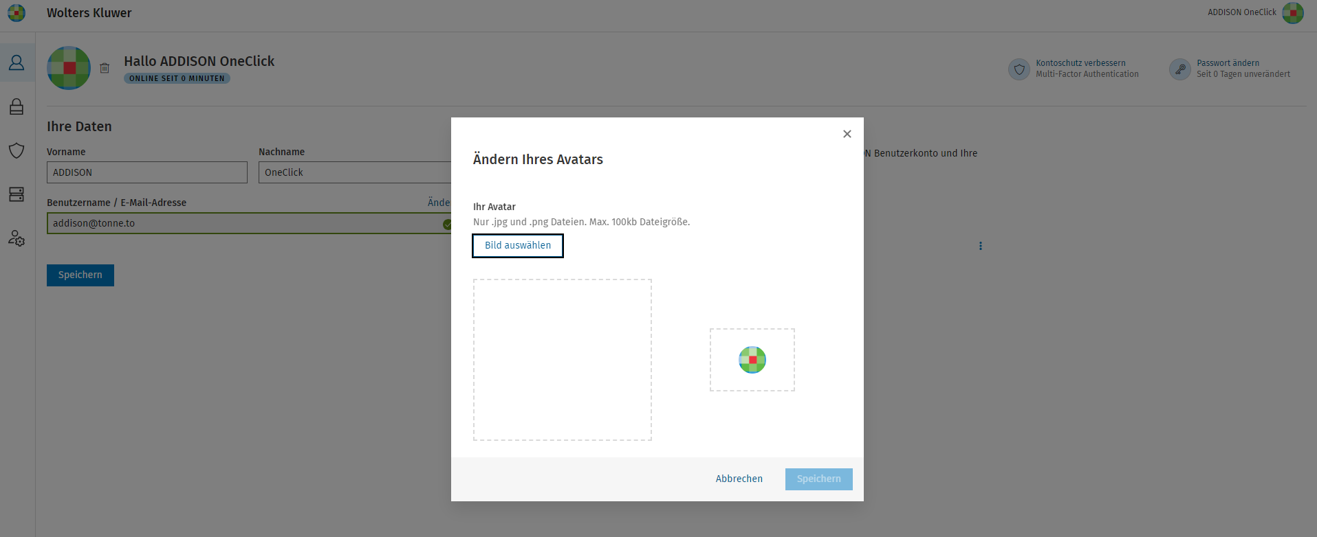This screenshot has height=537, width=1317.
Task: Open the three-dot more options menu
Action: (x=981, y=246)
